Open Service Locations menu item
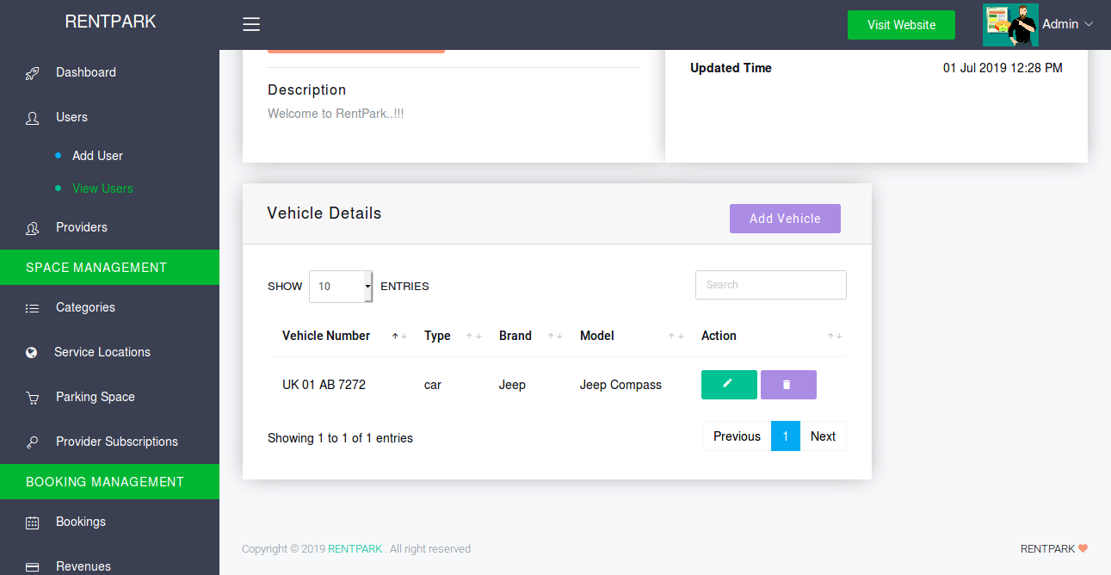This screenshot has height=575, width=1111. click(102, 352)
